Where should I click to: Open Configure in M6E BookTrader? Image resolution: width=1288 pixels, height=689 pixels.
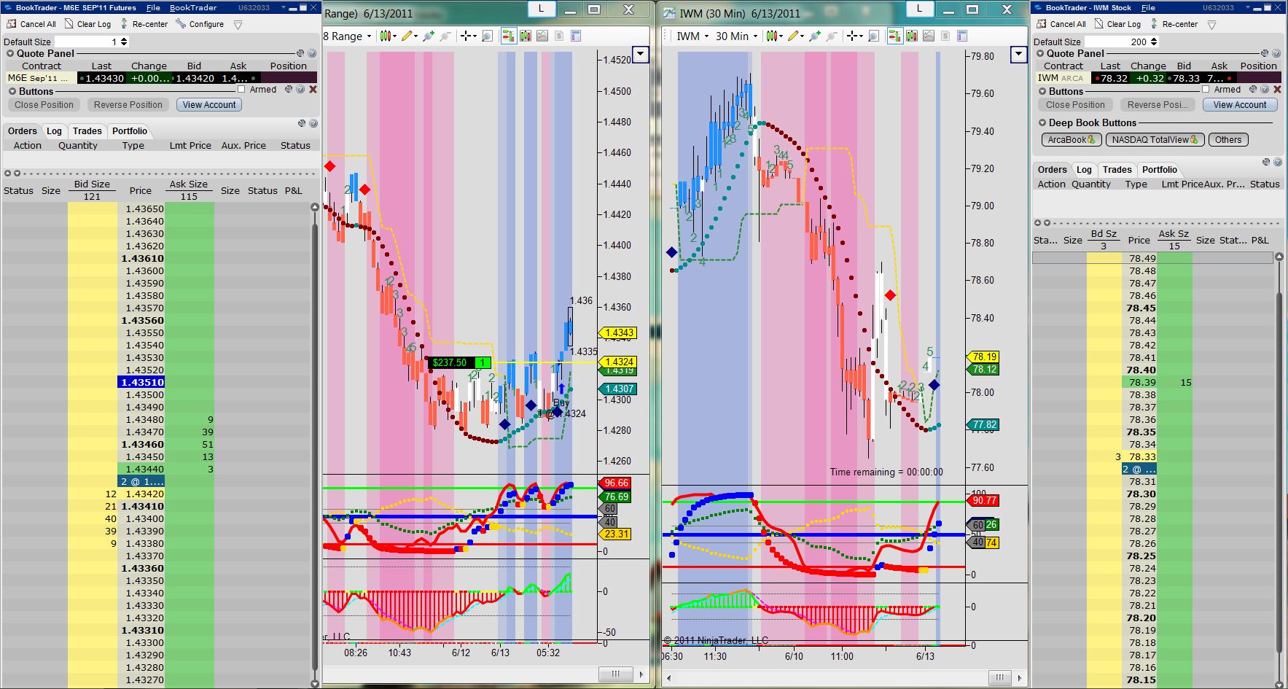[x=200, y=24]
